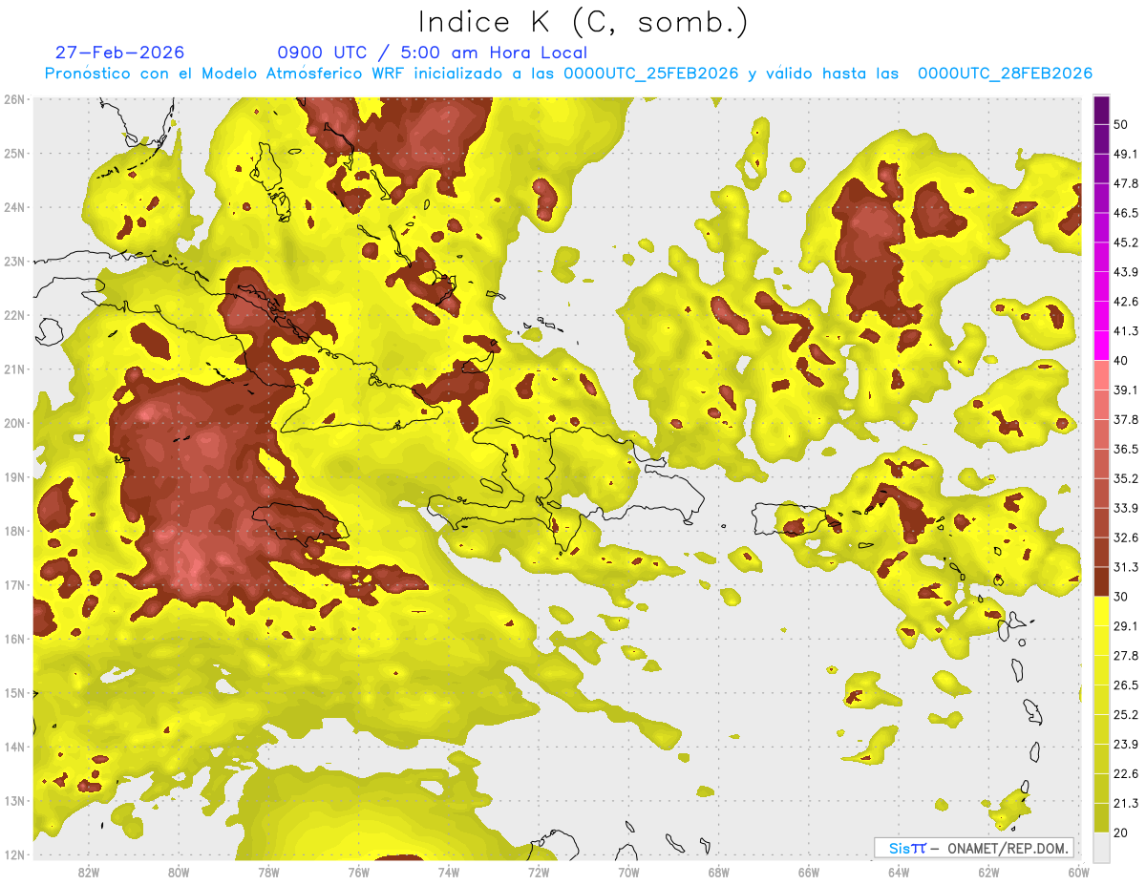
Task: Click the latitude axis label '12N'
Action: [x=14, y=854]
